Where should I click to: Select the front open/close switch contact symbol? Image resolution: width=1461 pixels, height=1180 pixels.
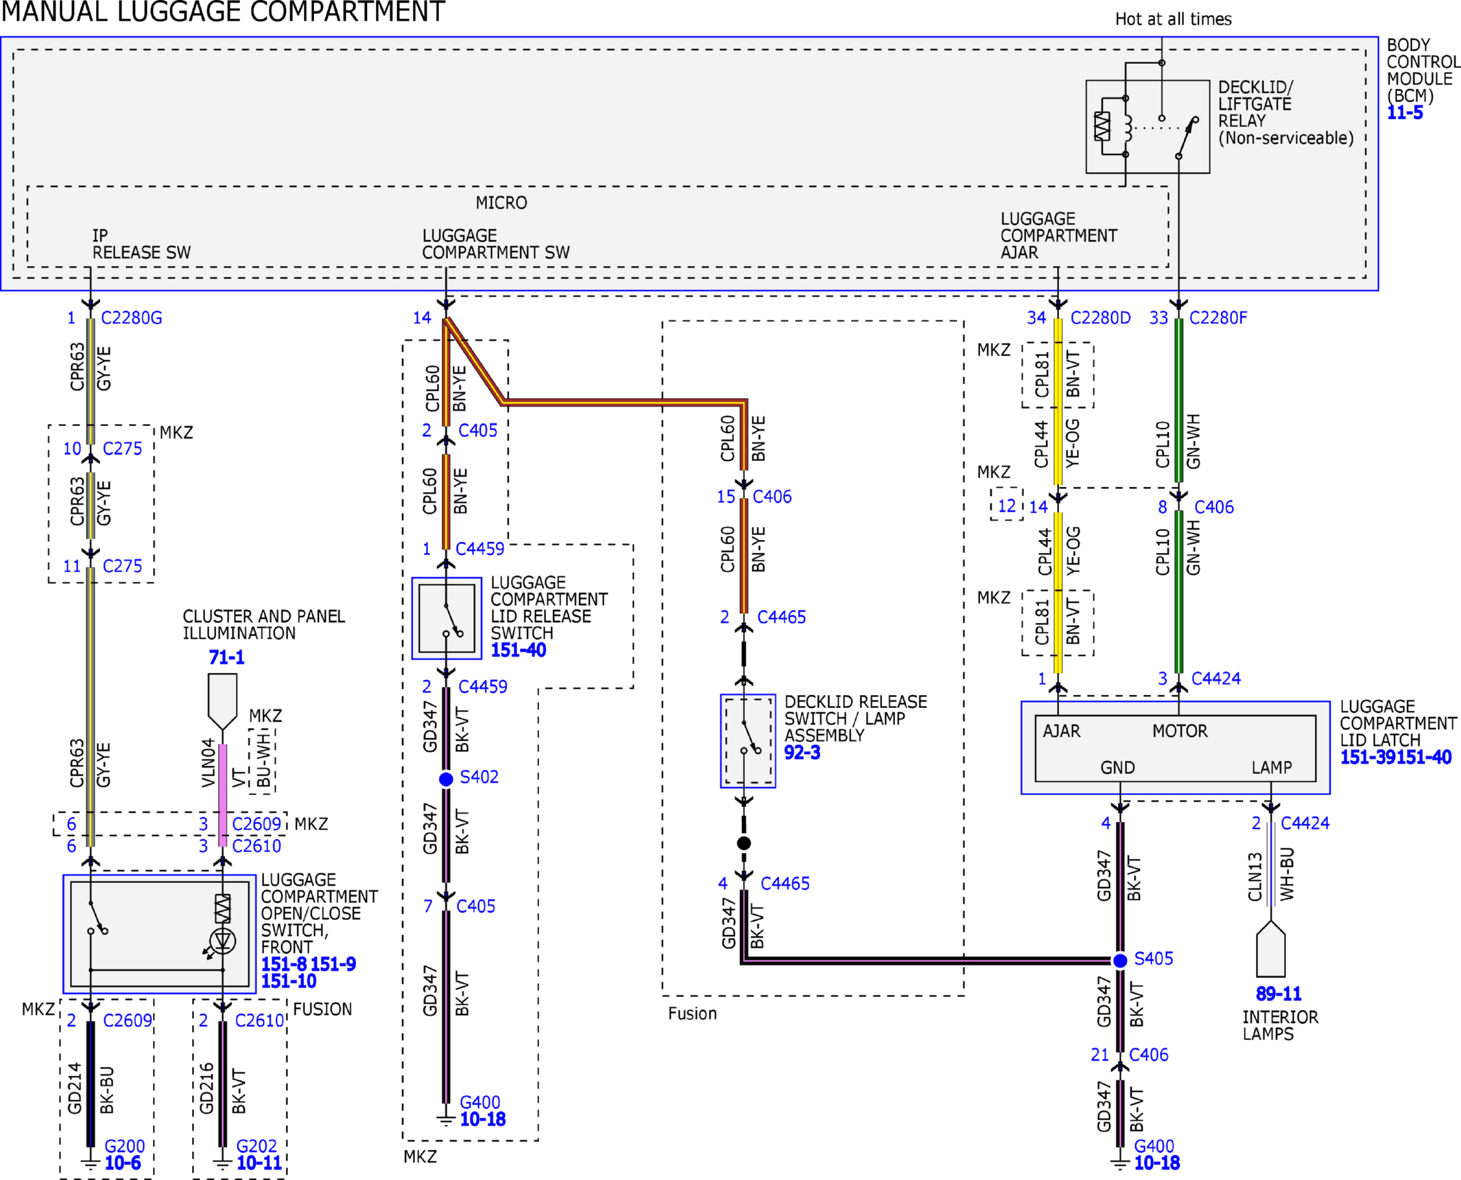pos(97,918)
